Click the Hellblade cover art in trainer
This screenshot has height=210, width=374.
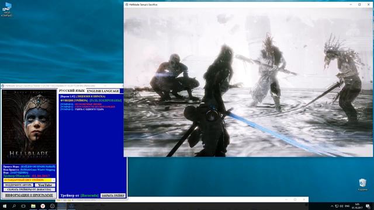pyautogui.click(x=29, y=126)
